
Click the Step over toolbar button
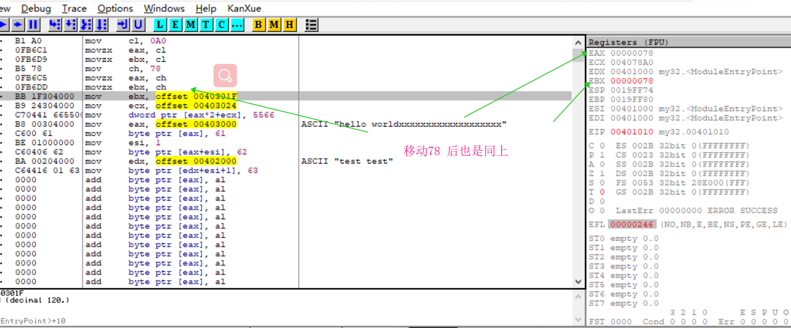(71, 25)
